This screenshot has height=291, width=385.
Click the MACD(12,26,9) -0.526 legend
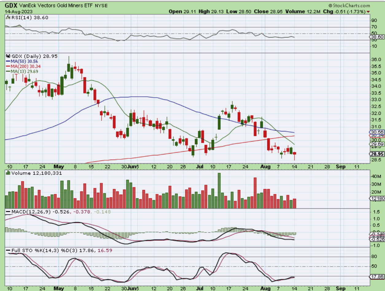tap(37, 212)
